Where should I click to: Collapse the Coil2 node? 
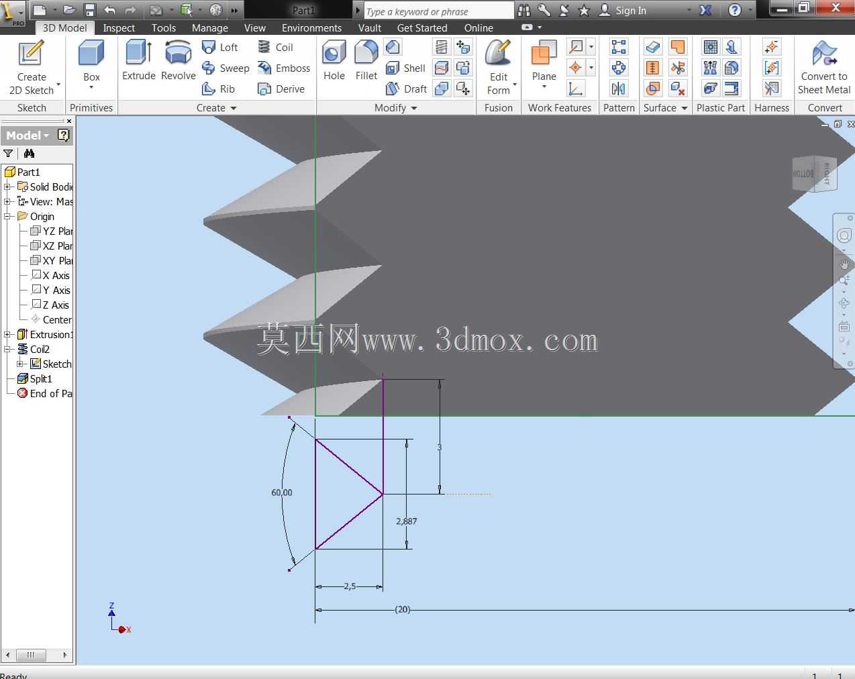pyautogui.click(x=7, y=349)
